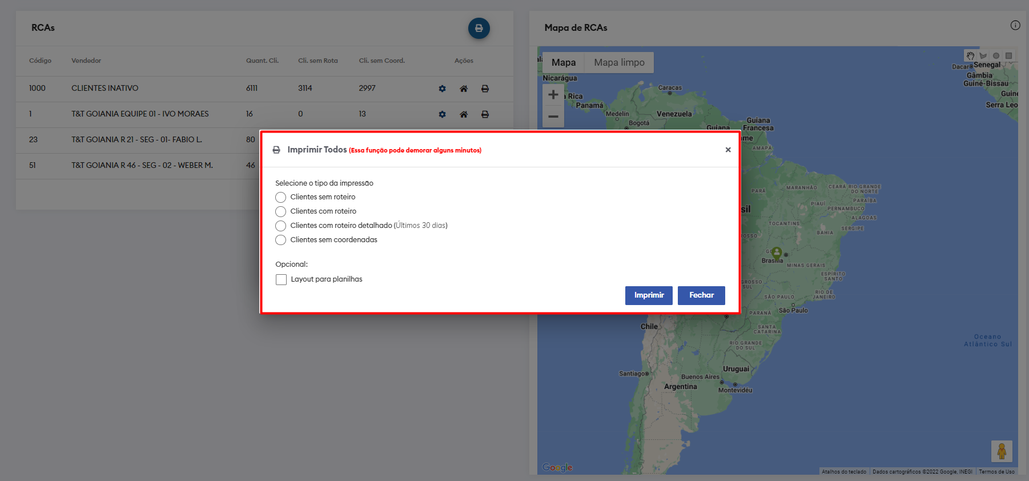Click 'T&T GOIANIA EQUIPE 01 - IVO MORAES'
1029x481 pixels.
(x=140, y=114)
